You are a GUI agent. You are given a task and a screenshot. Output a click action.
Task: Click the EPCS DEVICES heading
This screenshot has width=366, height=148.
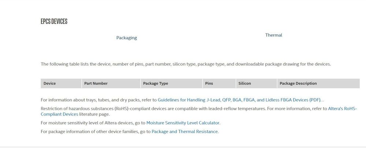(54, 22)
